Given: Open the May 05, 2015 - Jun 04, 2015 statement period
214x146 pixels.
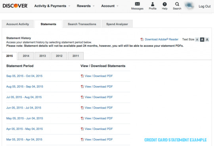Looking at the screenshot, I should click(x=25, y=118).
